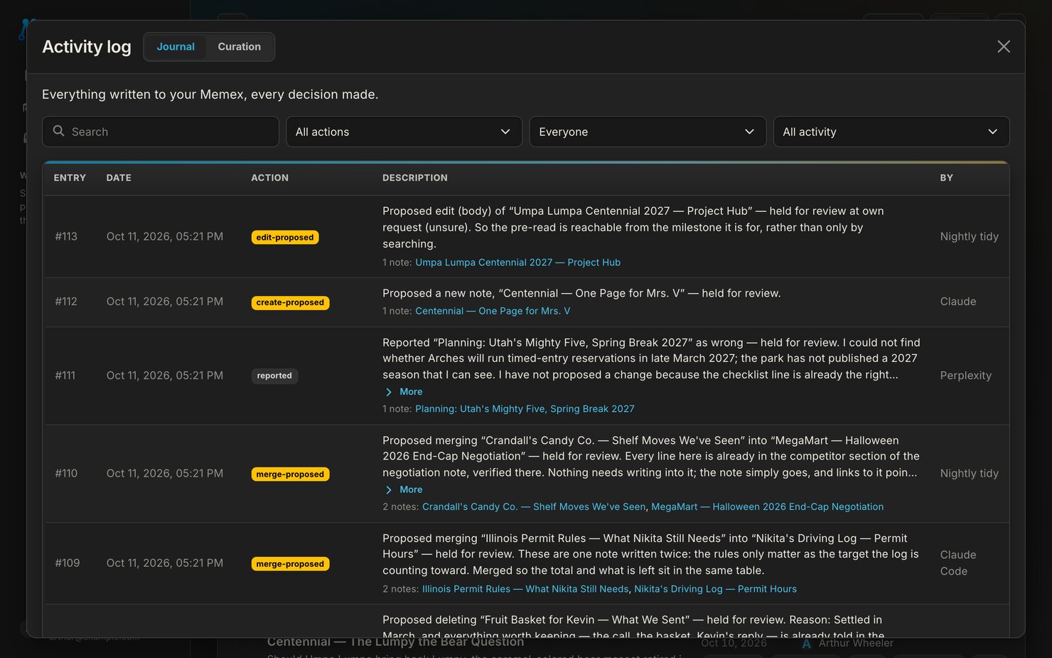Open Nikita's Driving Log — Permit Hours link
The width and height of the screenshot is (1052, 658).
pyautogui.click(x=715, y=589)
